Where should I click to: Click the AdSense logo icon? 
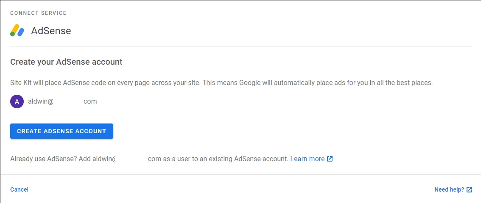coord(17,30)
